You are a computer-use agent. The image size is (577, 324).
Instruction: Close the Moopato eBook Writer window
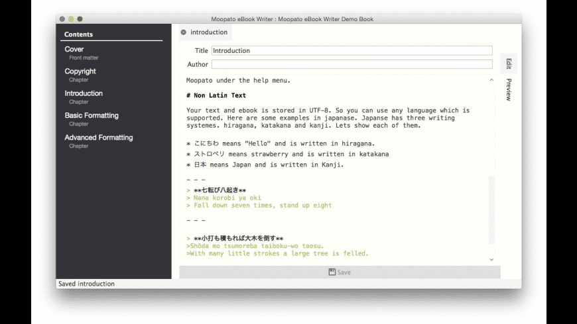pos(62,19)
